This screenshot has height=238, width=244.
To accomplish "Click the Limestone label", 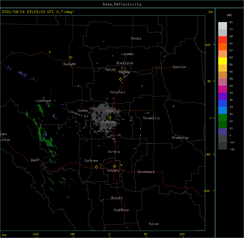I will pyautogui.click(x=43, y=101).
